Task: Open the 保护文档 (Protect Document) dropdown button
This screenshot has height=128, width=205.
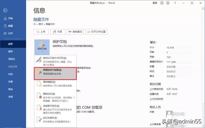Action: tap(42, 47)
